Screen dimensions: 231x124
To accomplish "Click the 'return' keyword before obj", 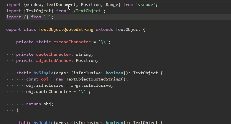I will (x=33, y=104).
